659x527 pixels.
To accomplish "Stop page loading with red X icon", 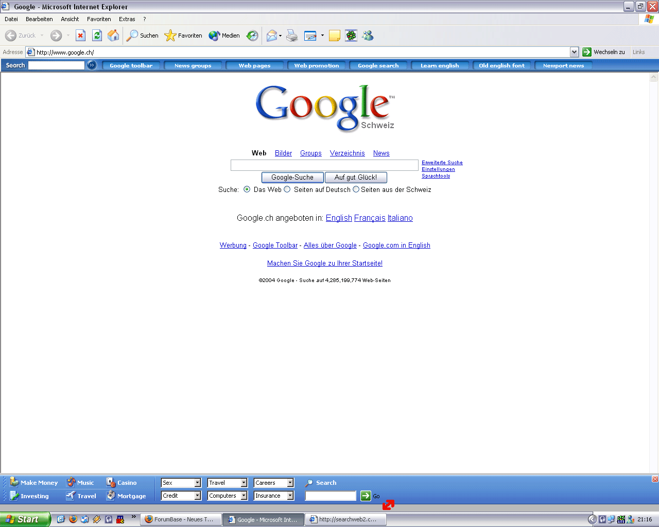I will click(80, 36).
